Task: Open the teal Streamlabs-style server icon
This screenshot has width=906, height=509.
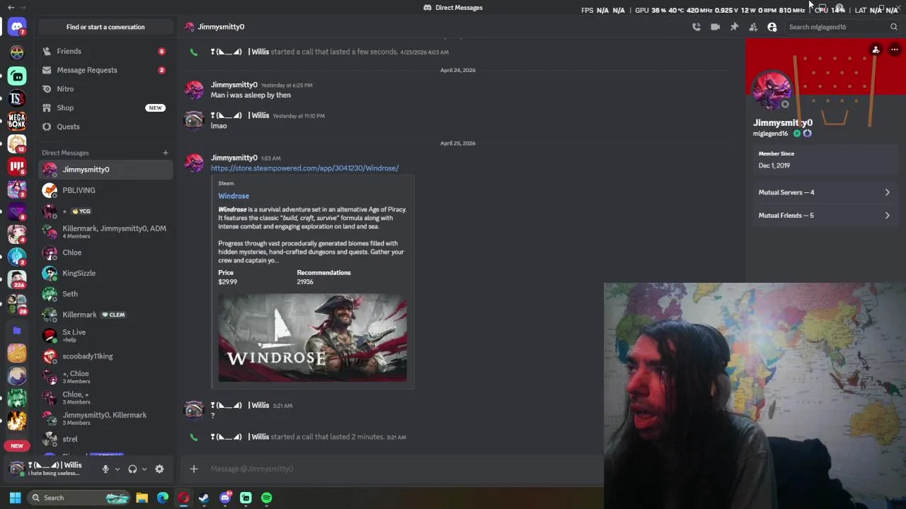Action: click(x=17, y=76)
